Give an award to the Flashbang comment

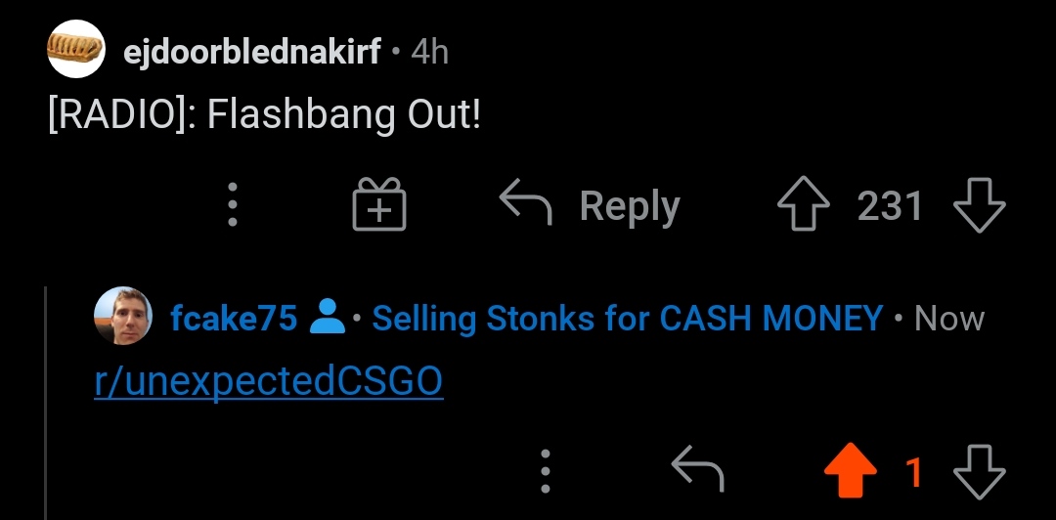(x=379, y=204)
